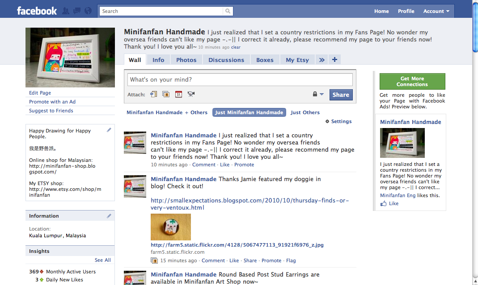Show posts from 'Minifanfan Handmade + Others'

(167, 112)
